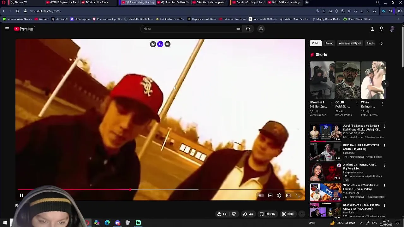Open 'A Miami Girl RUINED' video
Viewport: 404px width, 227px height.
[x=325, y=172]
